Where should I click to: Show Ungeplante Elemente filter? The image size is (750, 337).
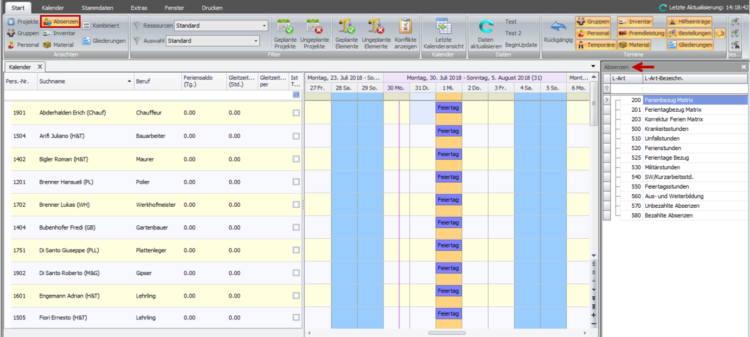(x=376, y=34)
